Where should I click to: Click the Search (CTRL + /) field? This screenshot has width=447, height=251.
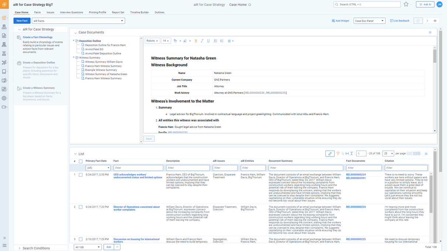[x=367, y=4]
